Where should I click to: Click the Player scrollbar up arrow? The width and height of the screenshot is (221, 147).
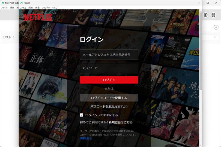tap(201, 11)
